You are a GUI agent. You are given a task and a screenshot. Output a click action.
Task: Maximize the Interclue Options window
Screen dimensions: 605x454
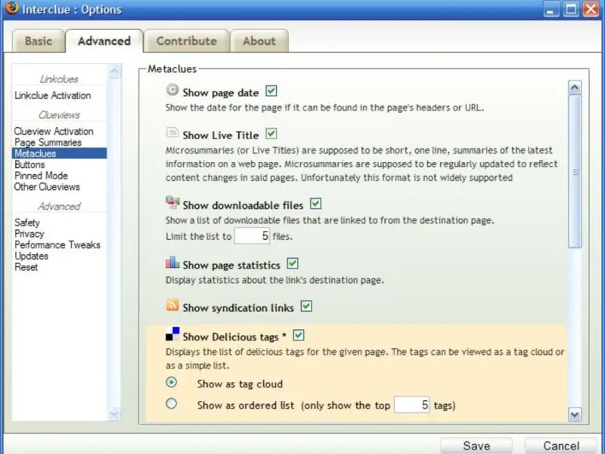571,8
